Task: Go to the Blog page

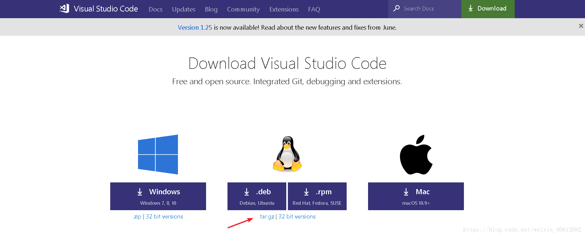Action: tap(211, 9)
